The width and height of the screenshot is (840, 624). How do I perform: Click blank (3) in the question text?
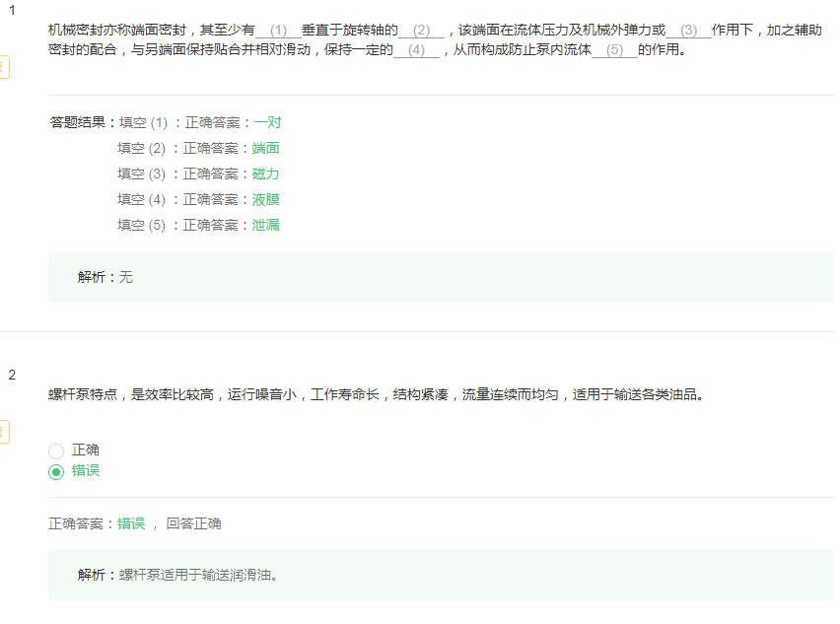[x=689, y=30]
